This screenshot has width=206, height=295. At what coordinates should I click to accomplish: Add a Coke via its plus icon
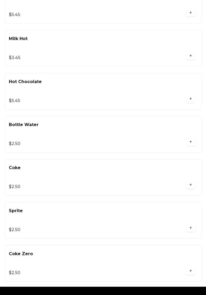coord(190,185)
